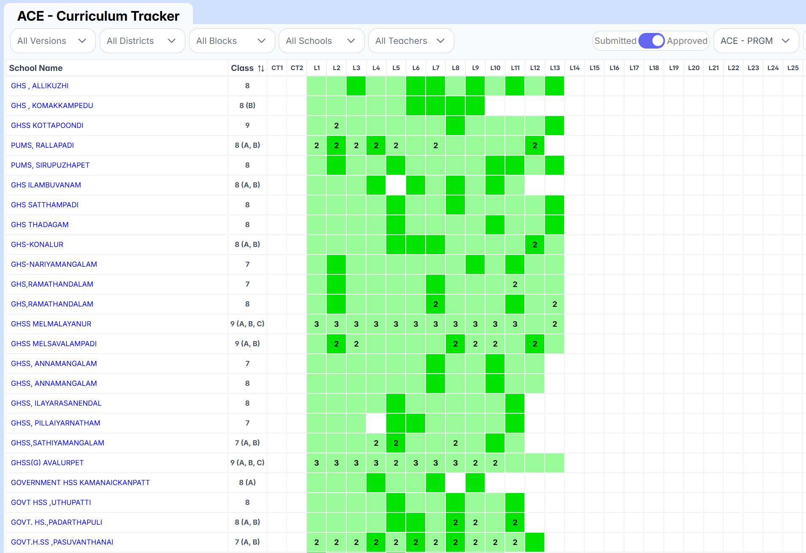Click the CT1 column header
The width and height of the screenshot is (806, 553).
pos(277,68)
